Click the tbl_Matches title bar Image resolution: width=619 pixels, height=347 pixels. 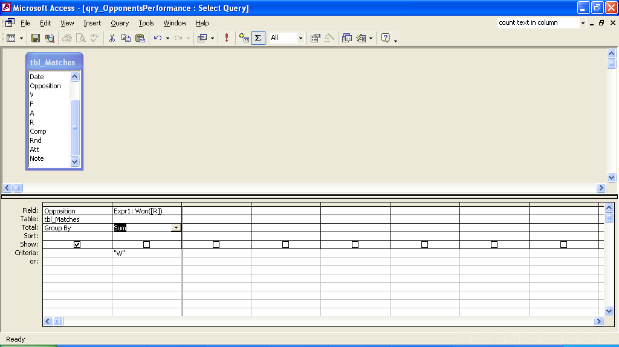coord(54,62)
